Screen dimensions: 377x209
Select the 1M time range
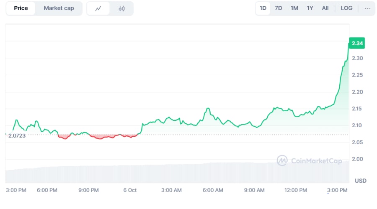pyautogui.click(x=294, y=8)
